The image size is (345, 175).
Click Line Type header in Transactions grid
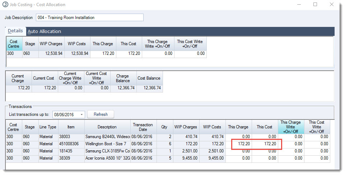tap(48, 127)
